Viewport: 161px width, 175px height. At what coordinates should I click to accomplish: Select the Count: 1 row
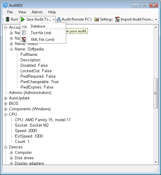pos(22,142)
